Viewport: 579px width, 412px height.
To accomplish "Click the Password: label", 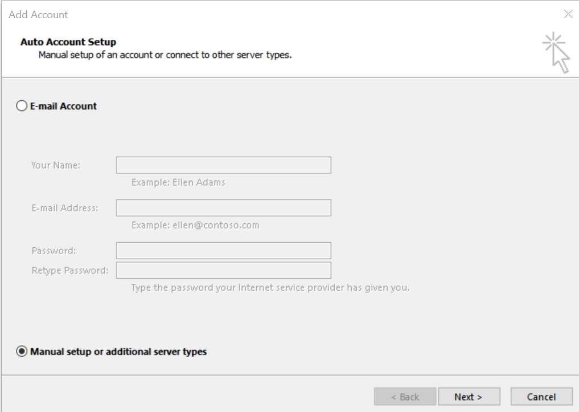I will click(54, 251).
